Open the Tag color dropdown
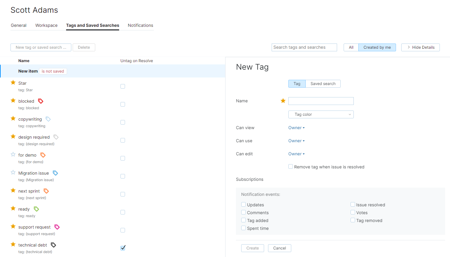Screen dimensions: 450x257 tap(321, 114)
